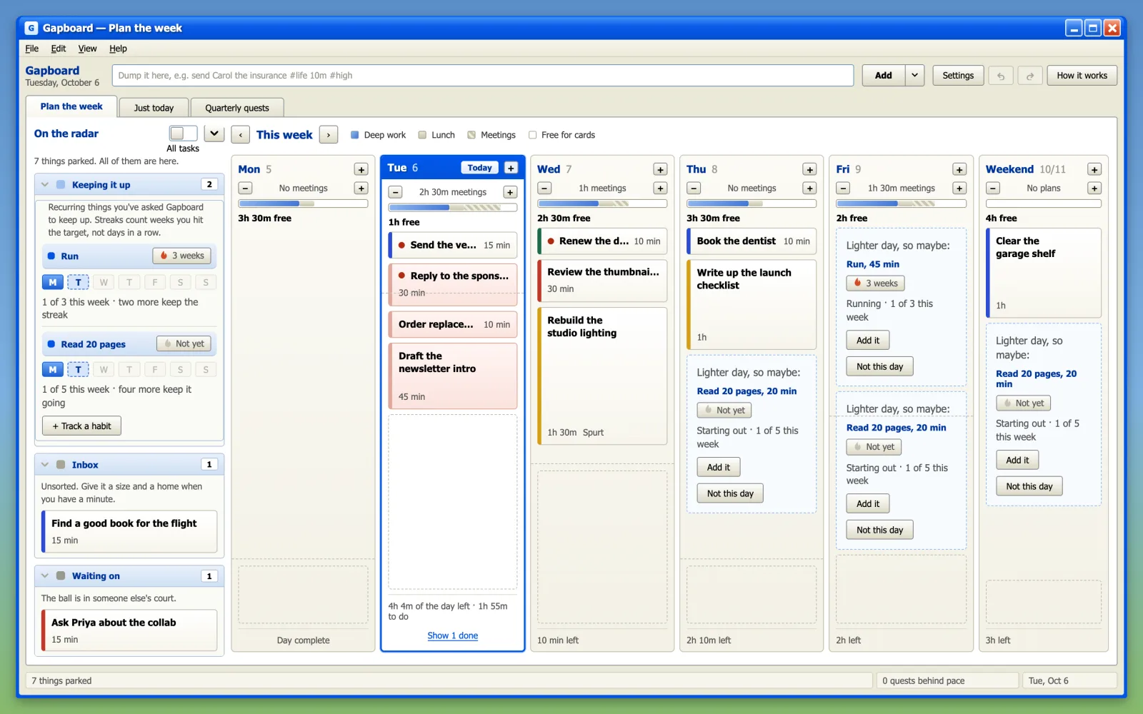Open Rebuild the studio lighting card
The height and width of the screenshot is (714, 1143).
pyautogui.click(x=602, y=376)
